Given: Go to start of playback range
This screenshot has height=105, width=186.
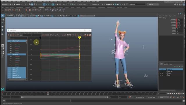Looking at the screenshot, I should pyautogui.click(x=168, y=94).
